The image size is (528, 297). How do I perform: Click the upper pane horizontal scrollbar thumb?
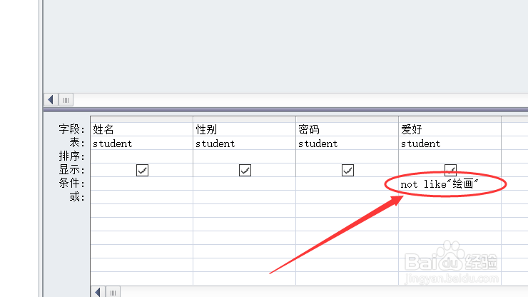tap(65, 100)
